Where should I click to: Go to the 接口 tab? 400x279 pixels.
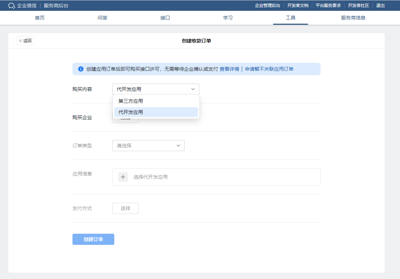click(x=165, y=18)
